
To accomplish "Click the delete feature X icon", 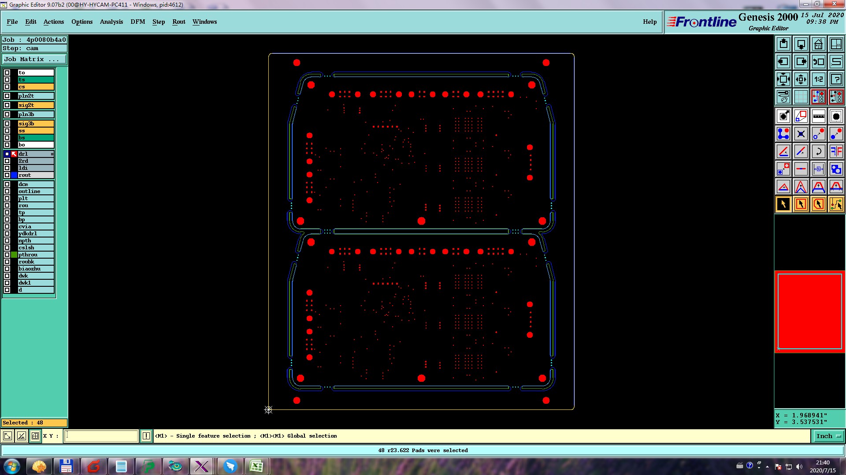I will (801, 134).
